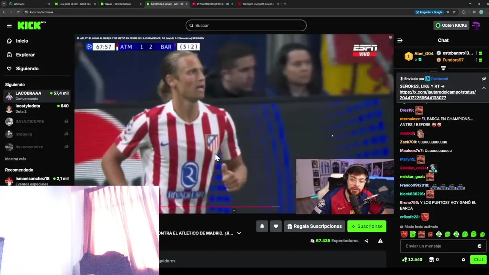The width and height of the screenshot is (489, 275).
Task: Open the hamburger sidebar menu
Action: coord(9,26)
